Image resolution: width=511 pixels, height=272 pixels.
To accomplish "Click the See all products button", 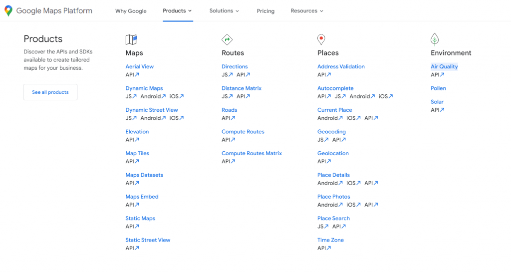I will tap(50, 92).
